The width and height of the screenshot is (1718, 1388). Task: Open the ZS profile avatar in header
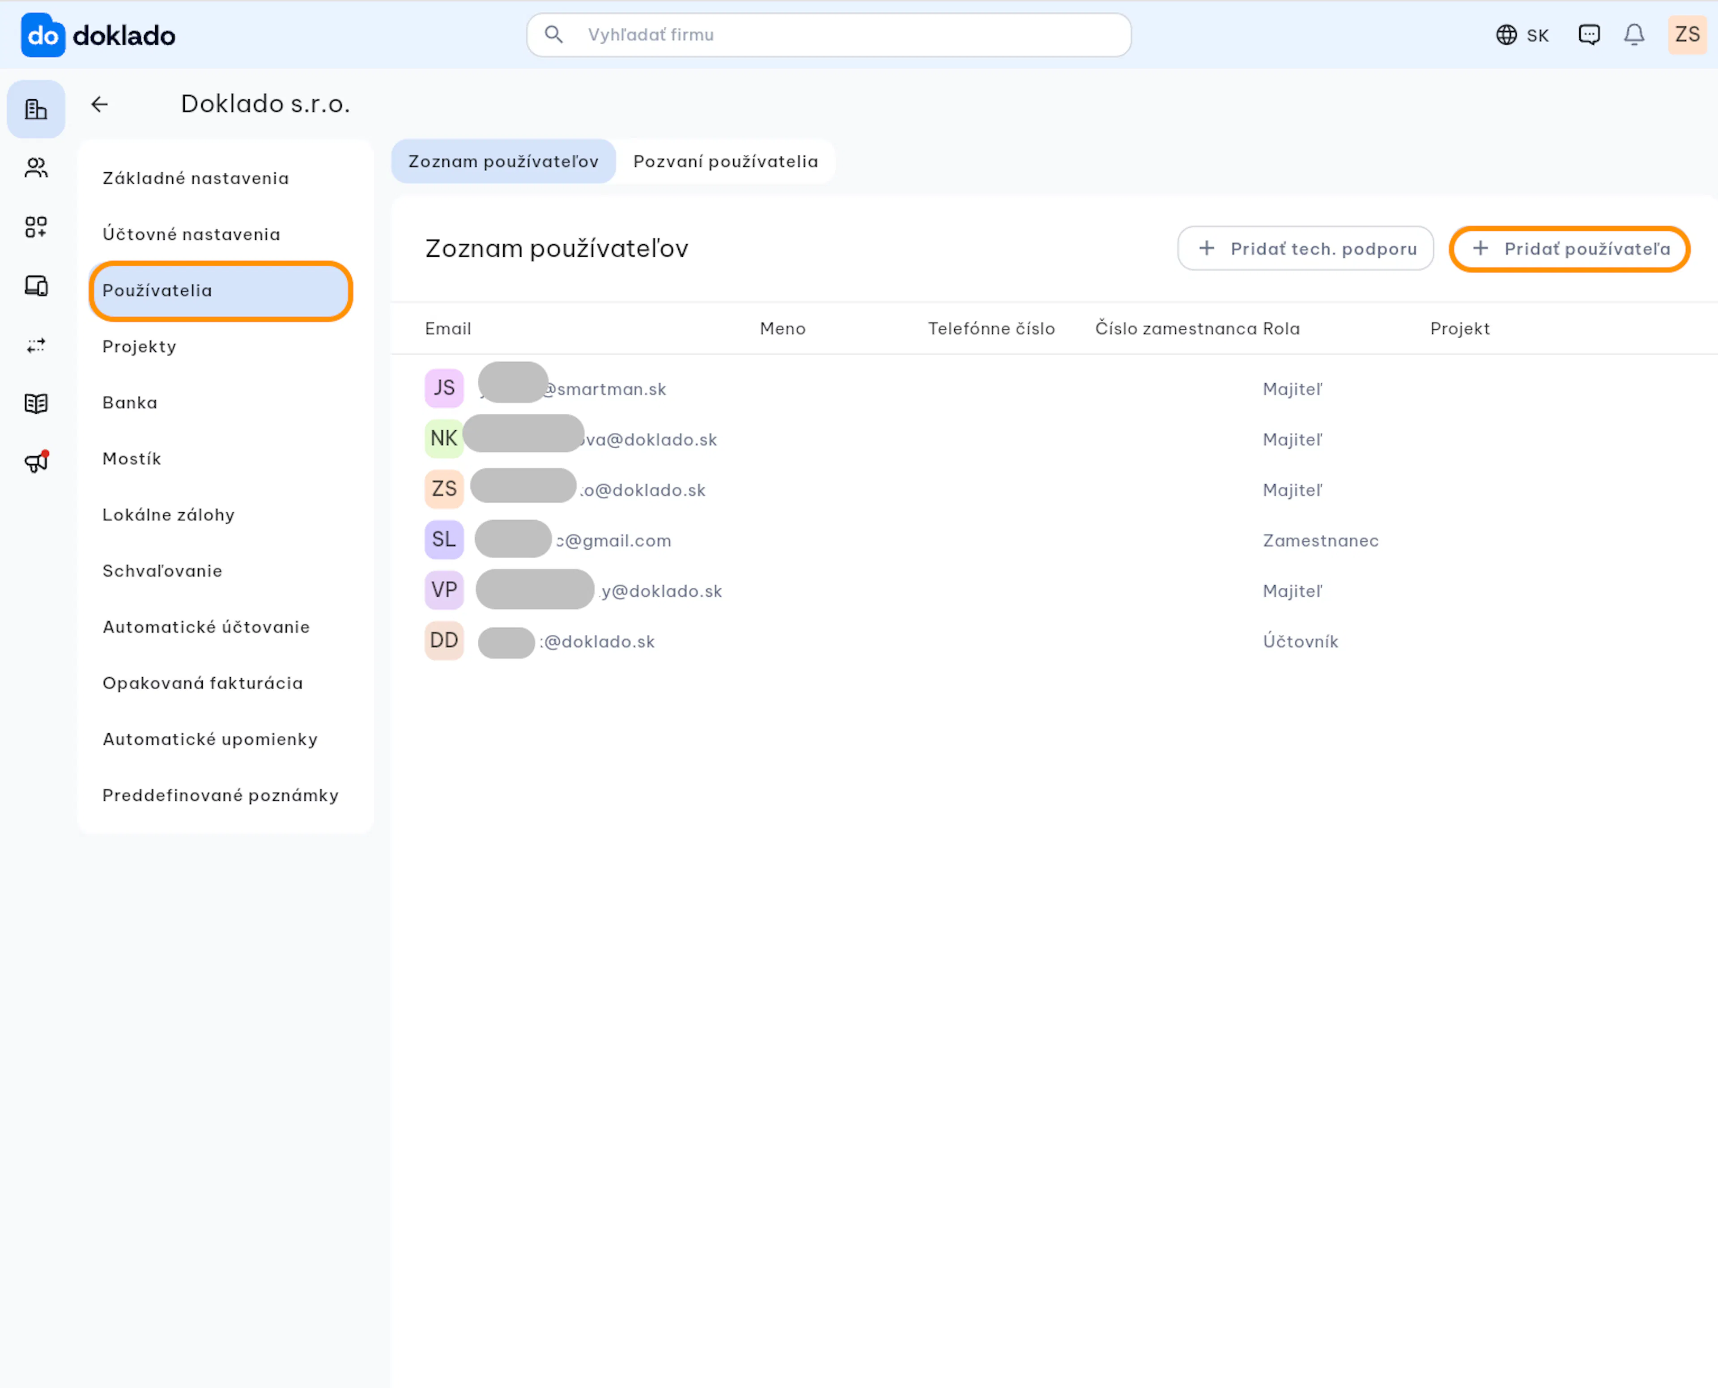tap(1688, 34)
